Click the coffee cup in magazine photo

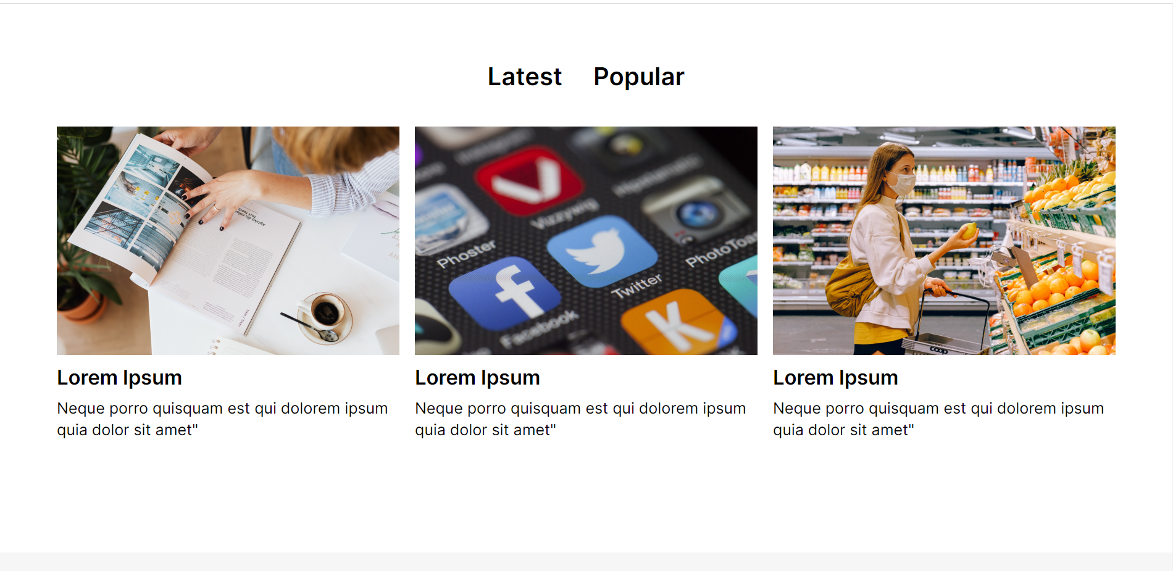pos(325,312)
